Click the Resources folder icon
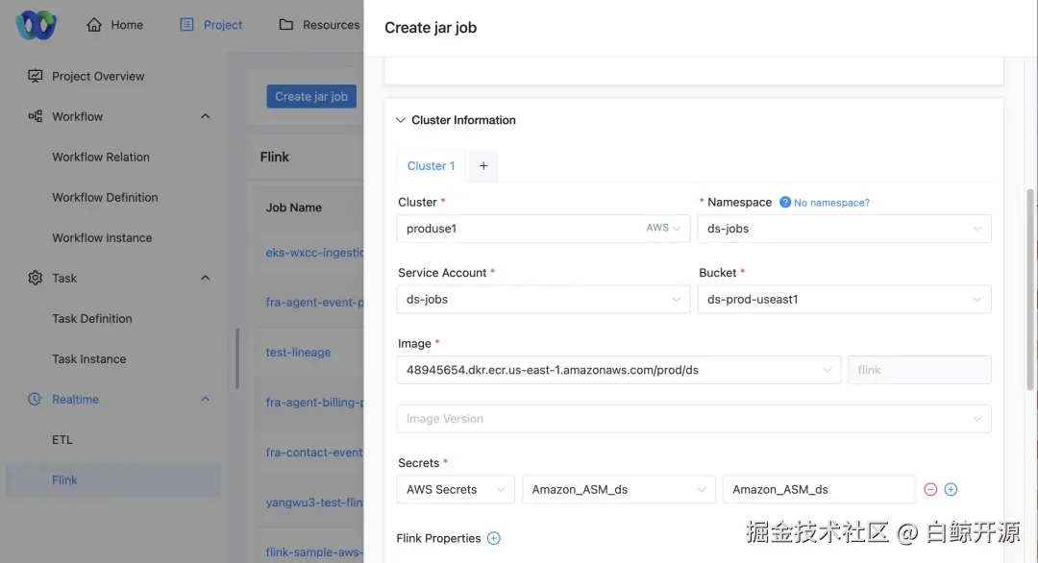 coord(286,24)
